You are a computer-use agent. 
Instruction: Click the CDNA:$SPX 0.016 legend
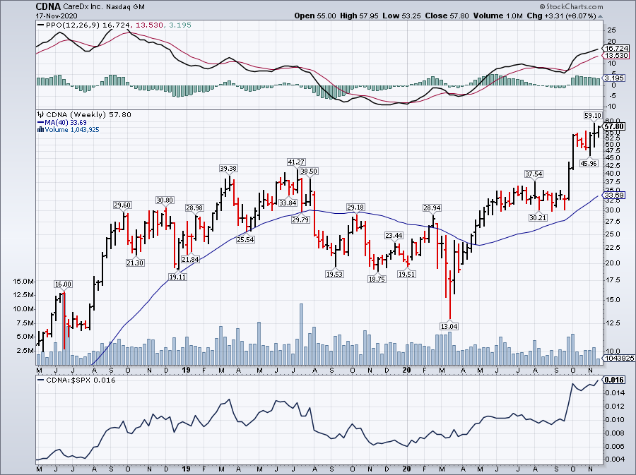[x=76, y=380]
